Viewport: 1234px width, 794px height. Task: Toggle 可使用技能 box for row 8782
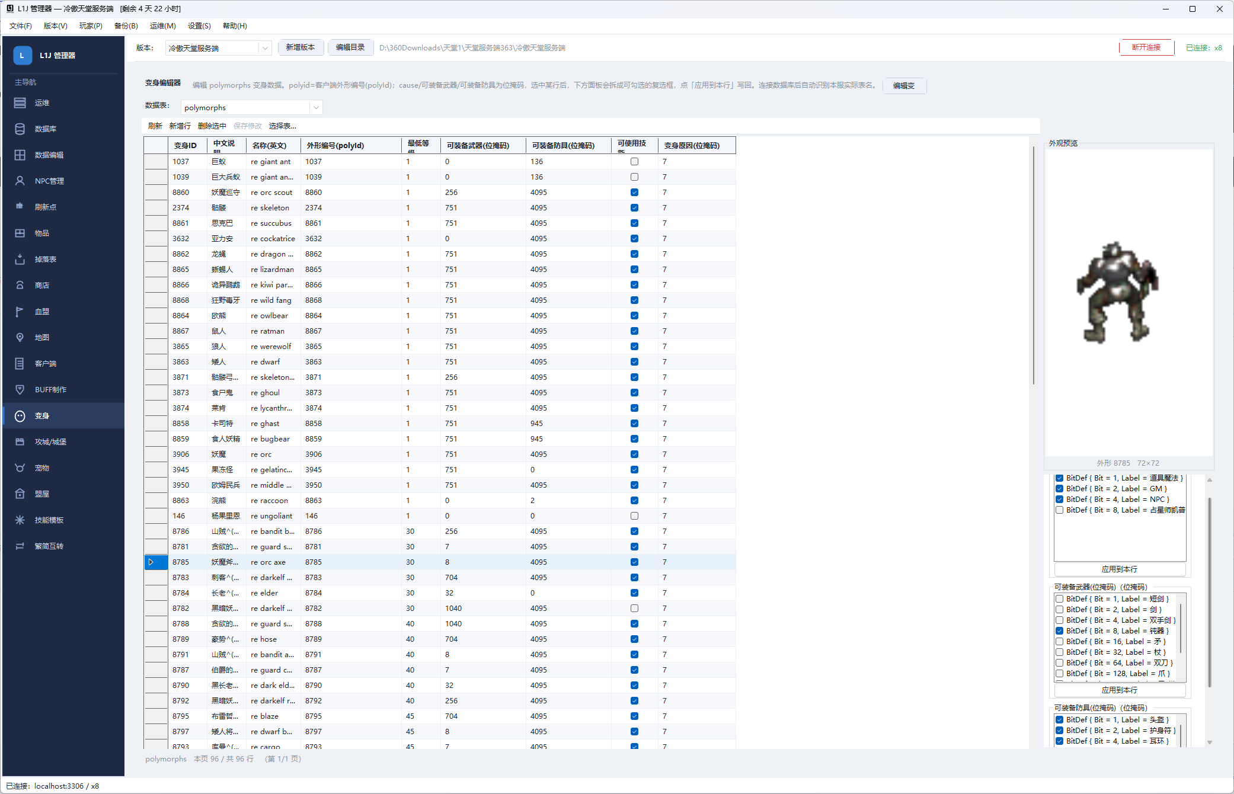634,609
